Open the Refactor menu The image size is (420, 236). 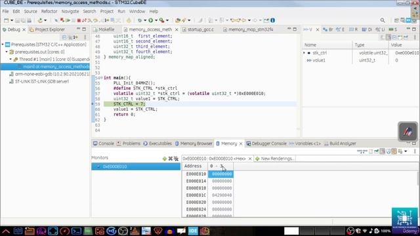49,11
